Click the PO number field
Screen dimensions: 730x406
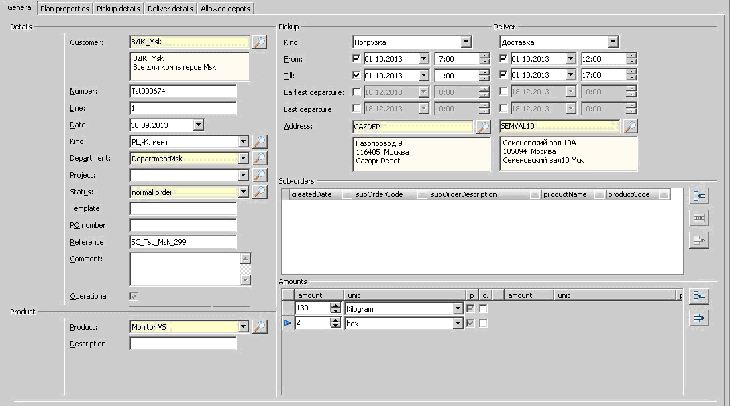(x=183, y=225)
